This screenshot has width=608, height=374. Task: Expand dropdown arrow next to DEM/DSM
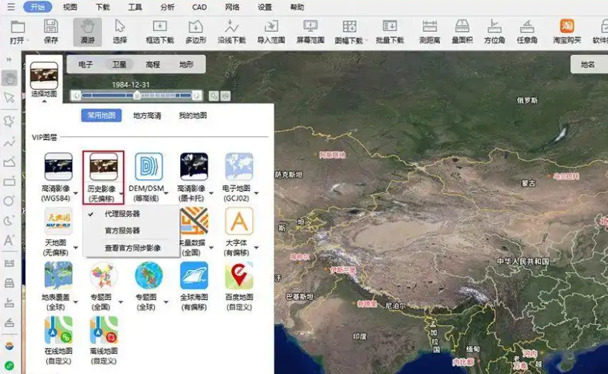[x=167, y=193]
